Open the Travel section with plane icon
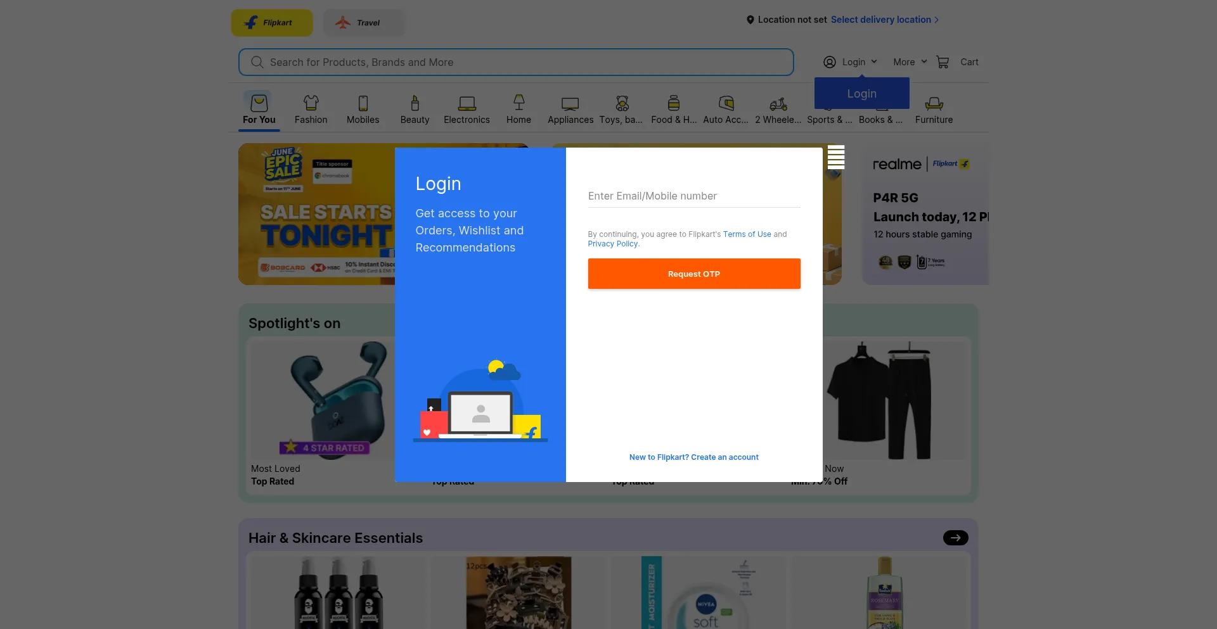Viewport: 1217px width, 629px height. pos(364,23)
